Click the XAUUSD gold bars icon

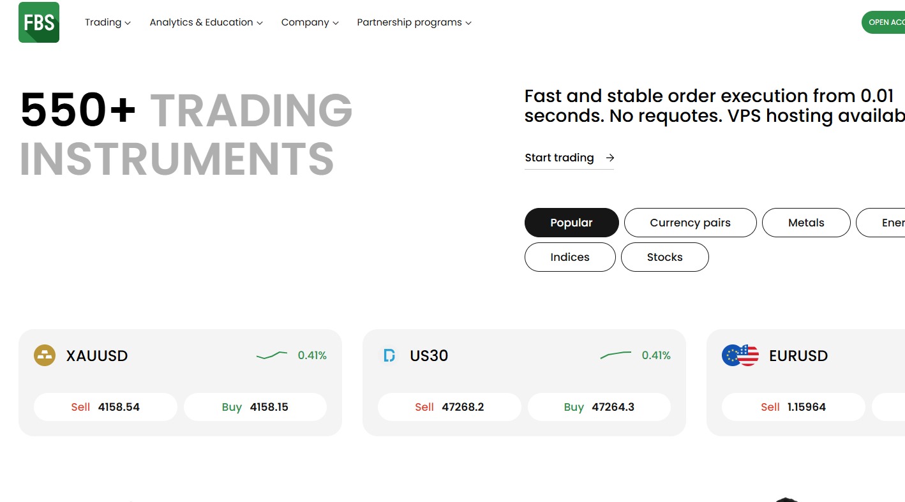45,355
